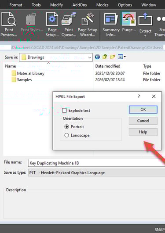Open the Print Queue tool
Screen dimensions: 165x233
pos(69,25)
